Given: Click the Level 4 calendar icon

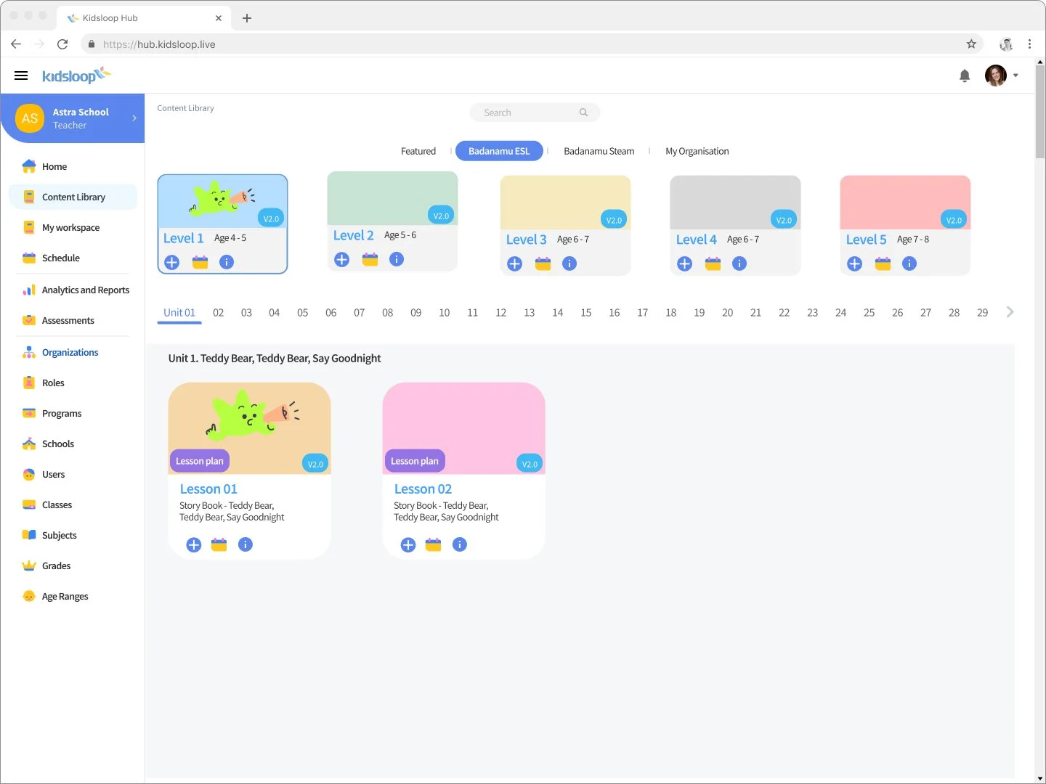Looking at the screenshot, I should coord(713,264).
